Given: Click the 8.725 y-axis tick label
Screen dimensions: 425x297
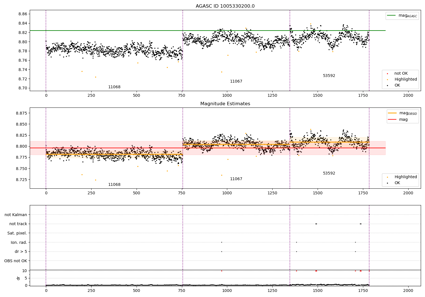Looking at the screenshot, I should (22, 180).
